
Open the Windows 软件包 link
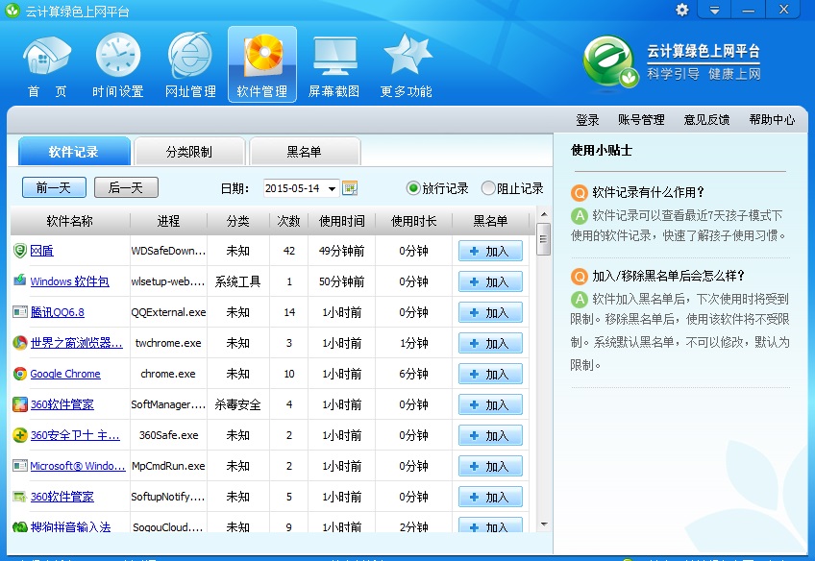pos(69,281)
